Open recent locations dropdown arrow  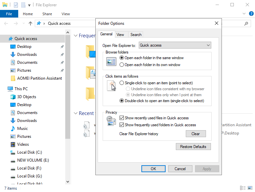point(24,23)
